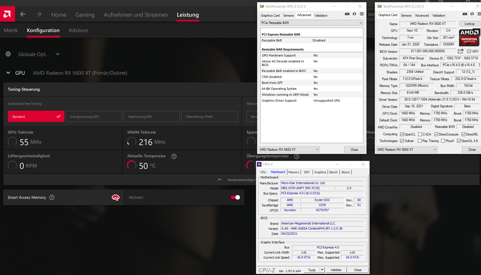The image size is (481, 275).
Task: Click the red brain icon in Smart Access Memory row
Action: (116, 197)
